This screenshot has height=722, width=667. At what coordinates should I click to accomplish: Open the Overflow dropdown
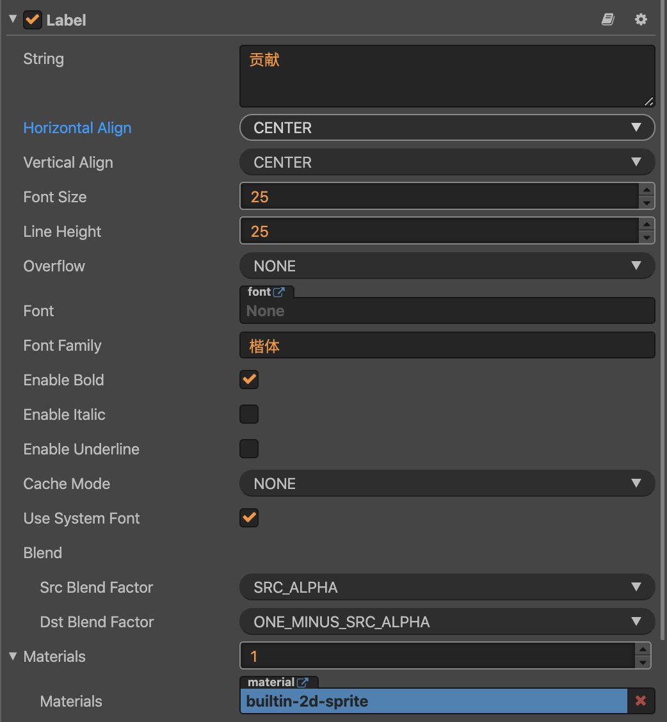click(447, 266)
